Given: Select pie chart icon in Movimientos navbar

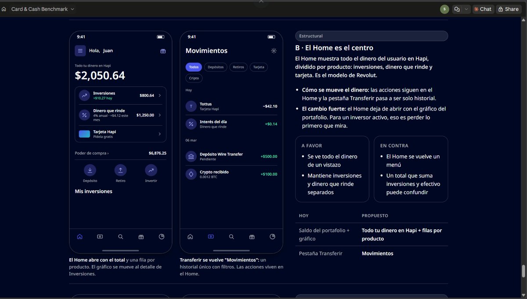Looking at the screenshot, I should pyautogui.click(x=272, y=237).
